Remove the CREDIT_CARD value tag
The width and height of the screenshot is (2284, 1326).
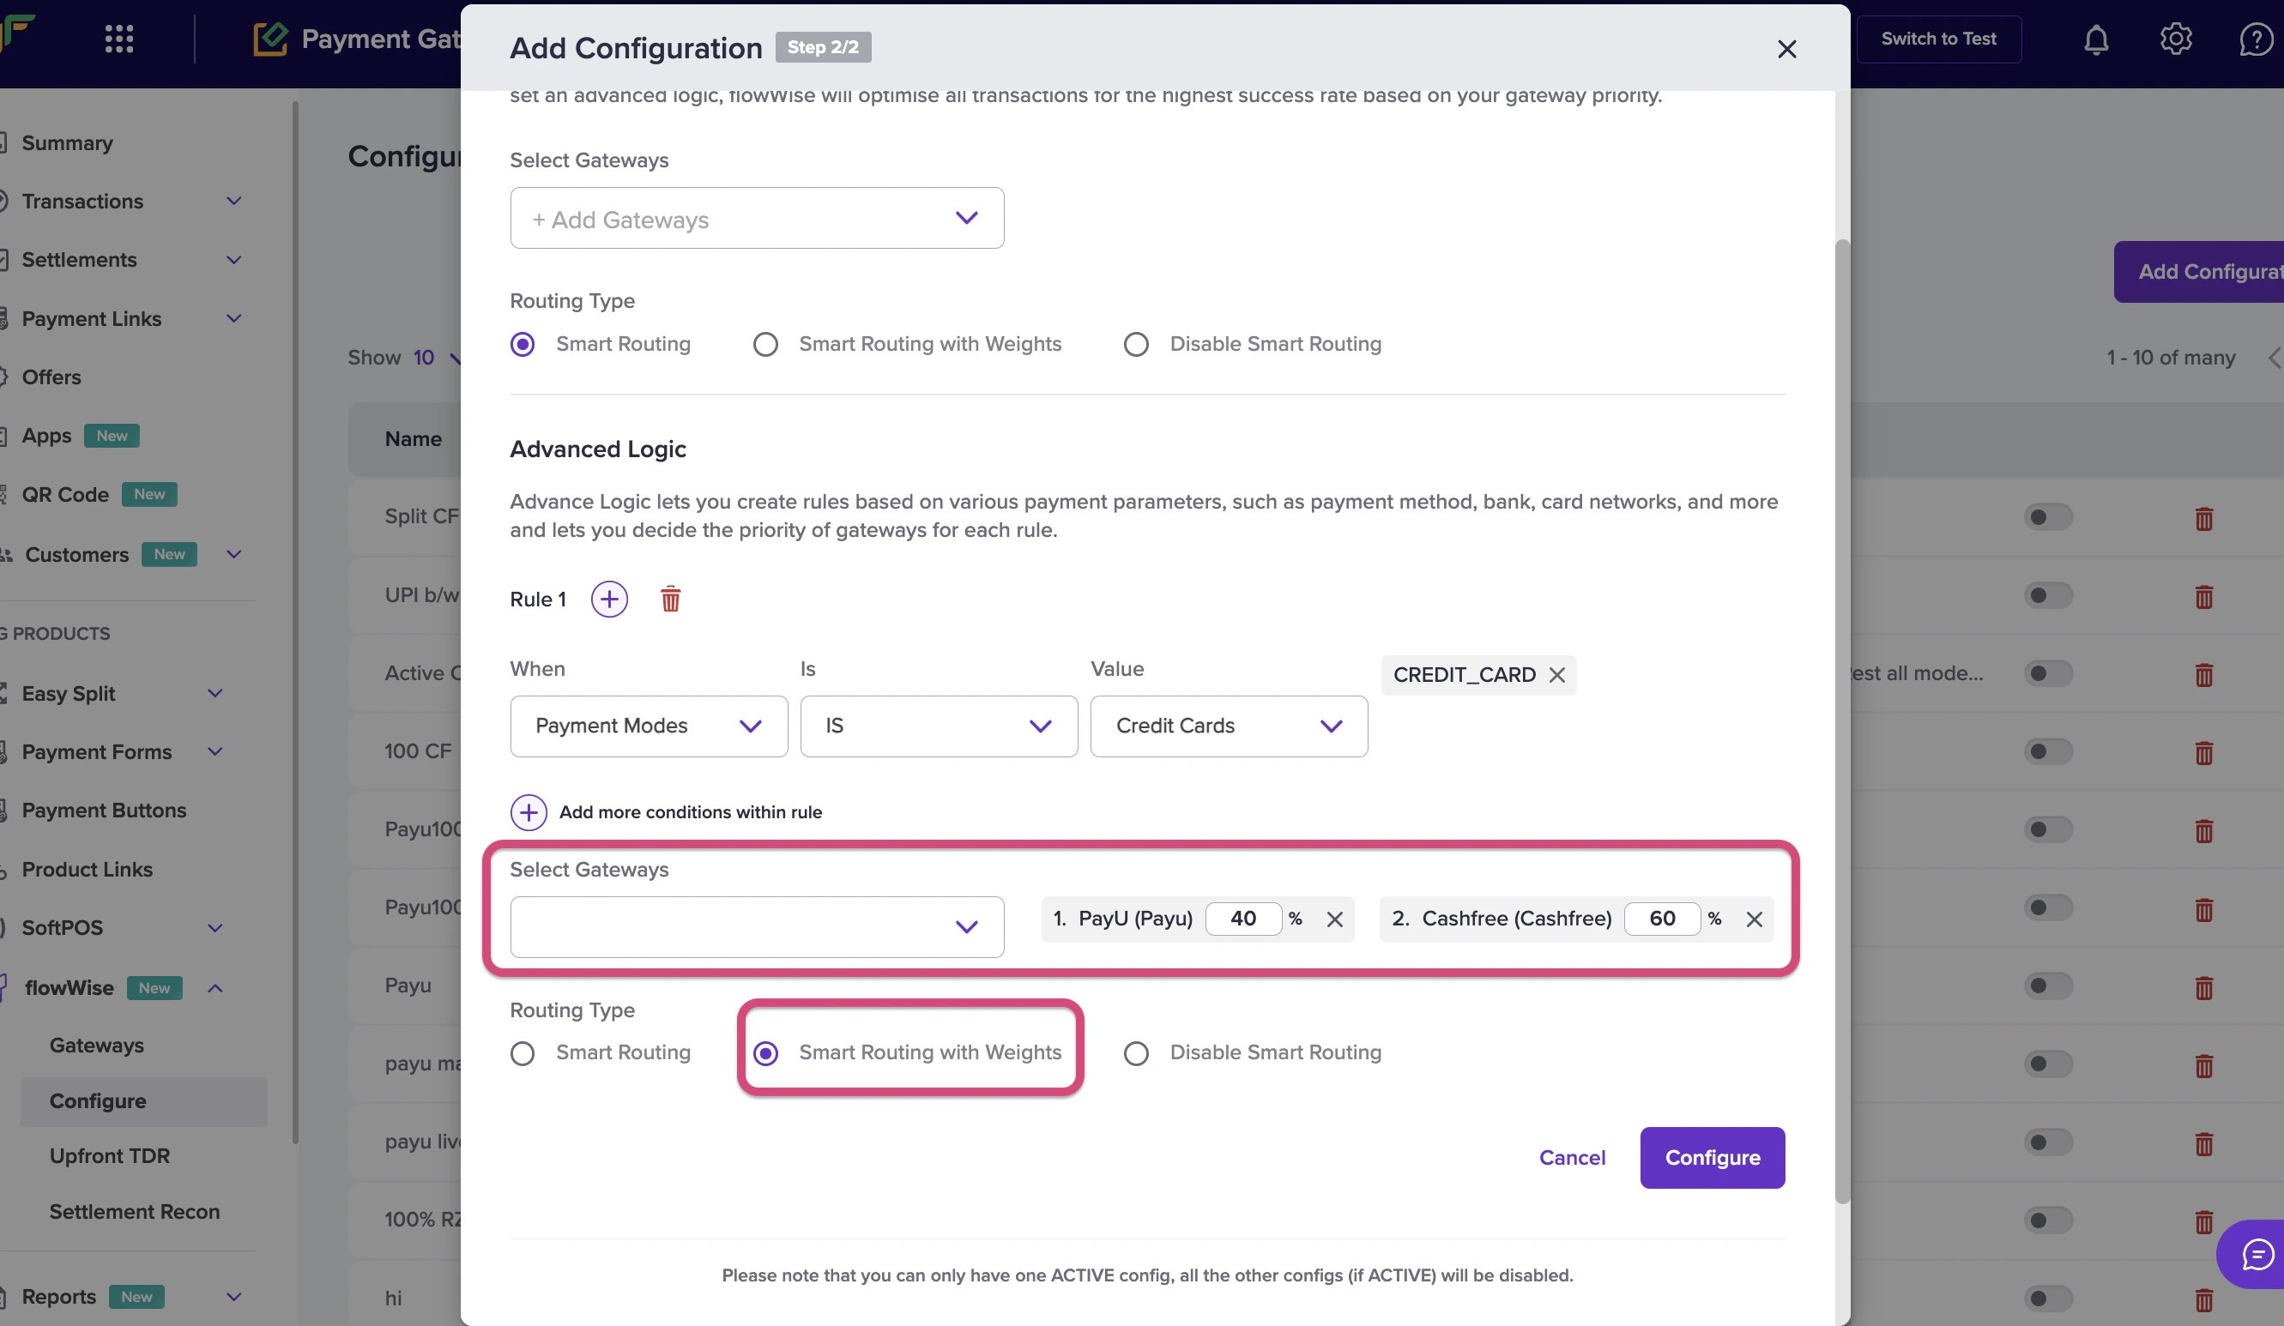[x=1557, y=675]
